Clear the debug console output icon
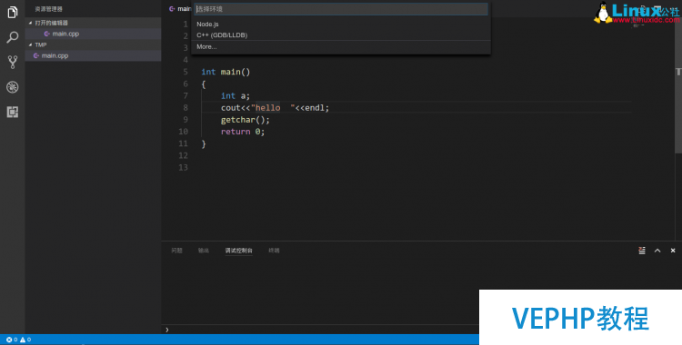The width and height of the screenshot is (682, 345). point(642,251)
